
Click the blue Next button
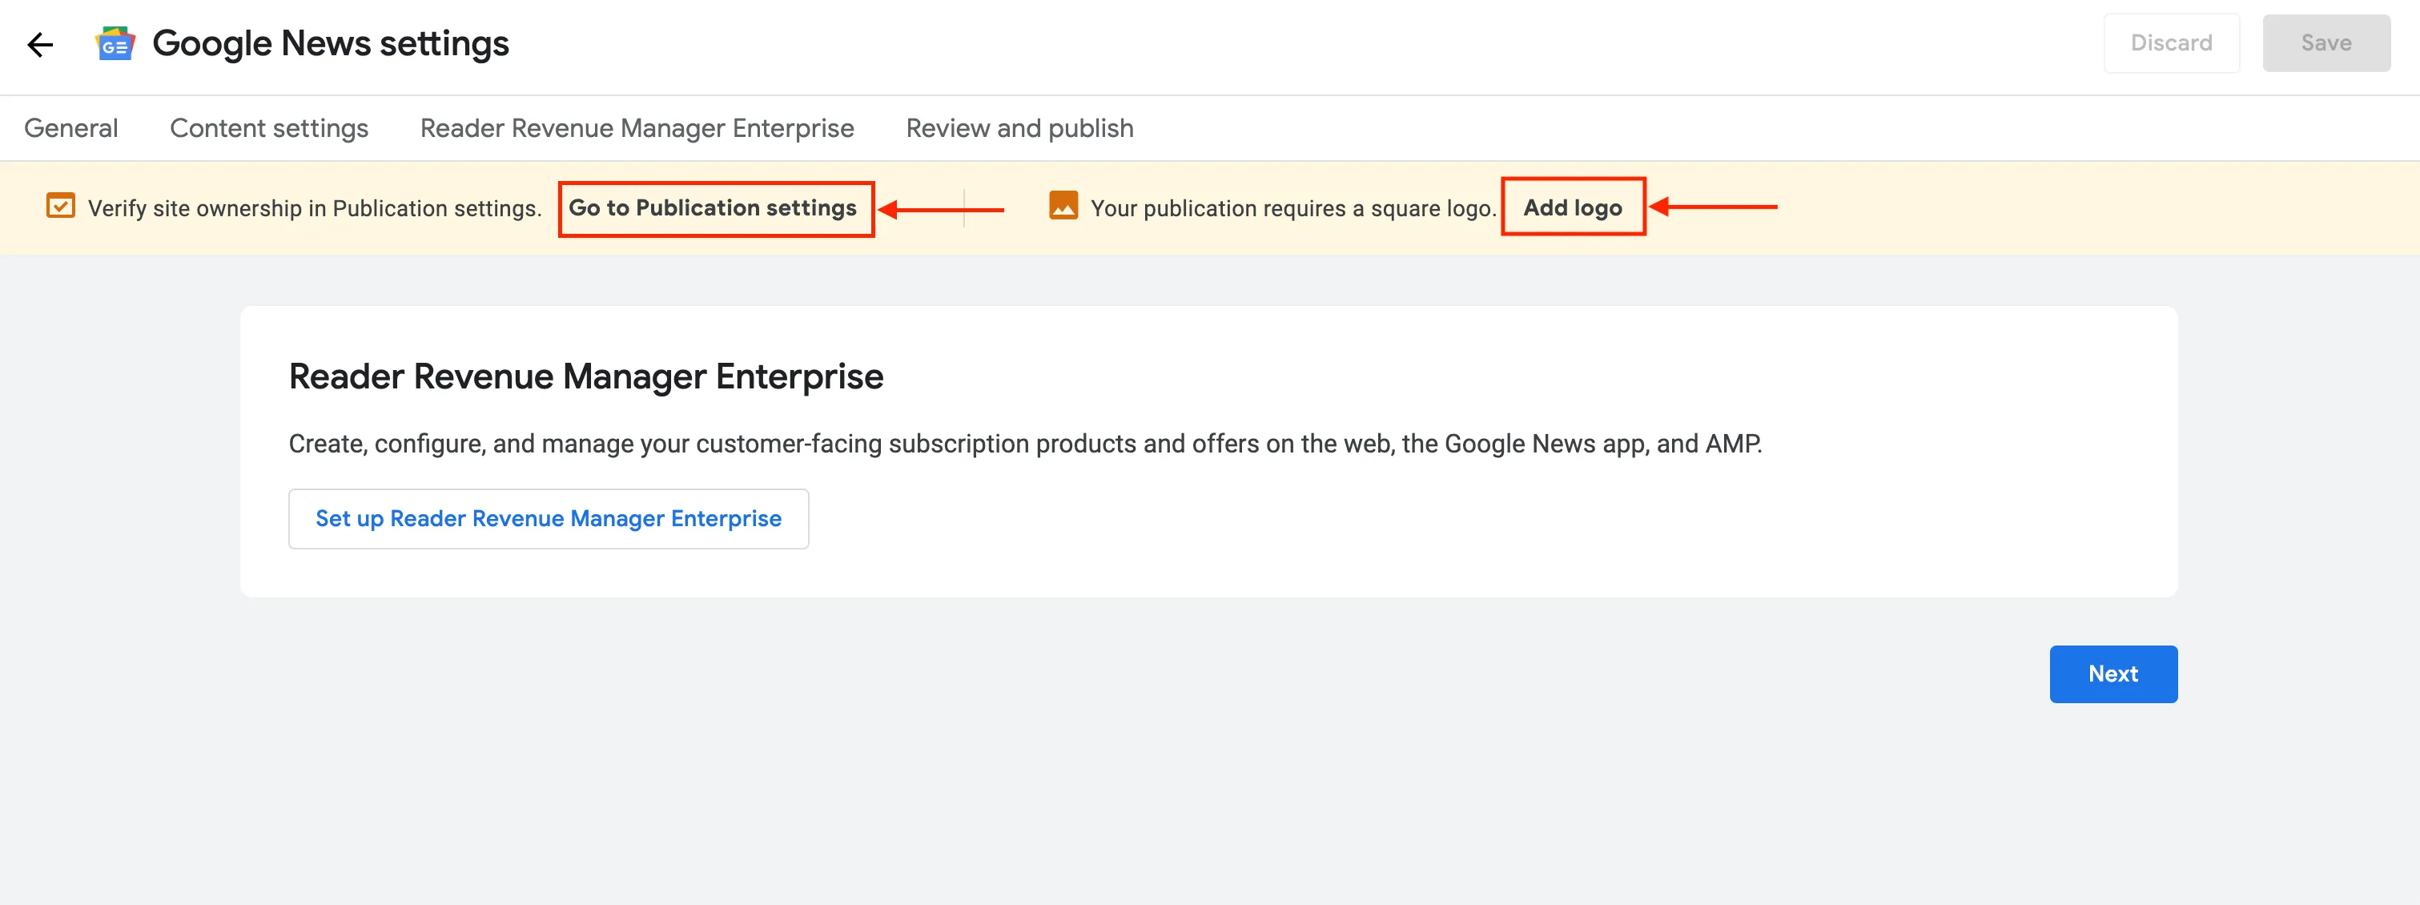pyautogui.click(x=2112, y=674)
